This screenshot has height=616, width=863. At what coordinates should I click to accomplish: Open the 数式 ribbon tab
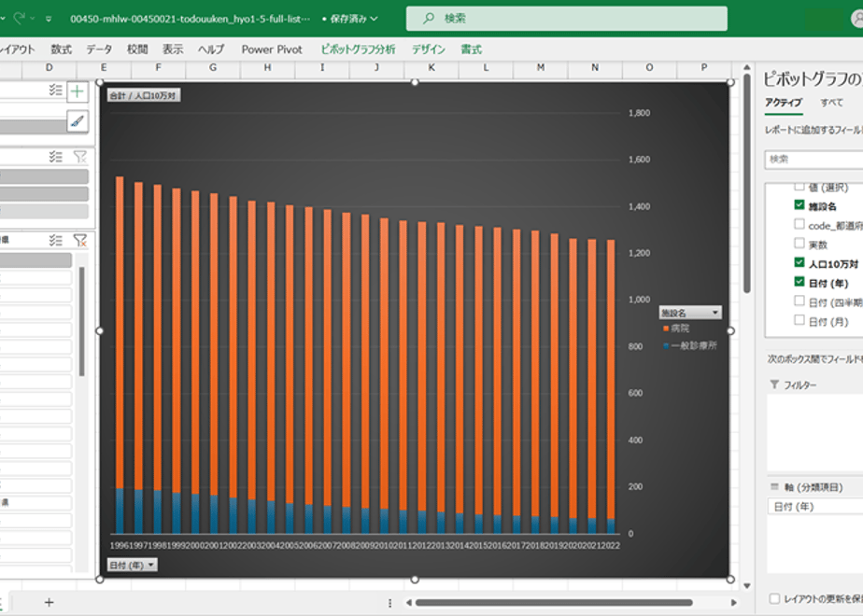[61, 49]
